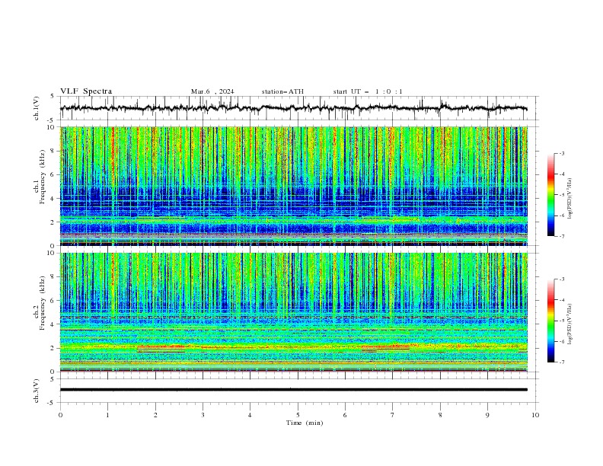Screen dimensions: 603x466
Task: Click the "5" tick label on the Time axis
Action: coord(298,415)
